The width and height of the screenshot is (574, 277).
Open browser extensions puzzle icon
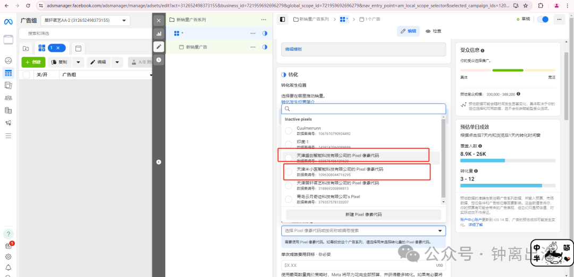[541, 6]
